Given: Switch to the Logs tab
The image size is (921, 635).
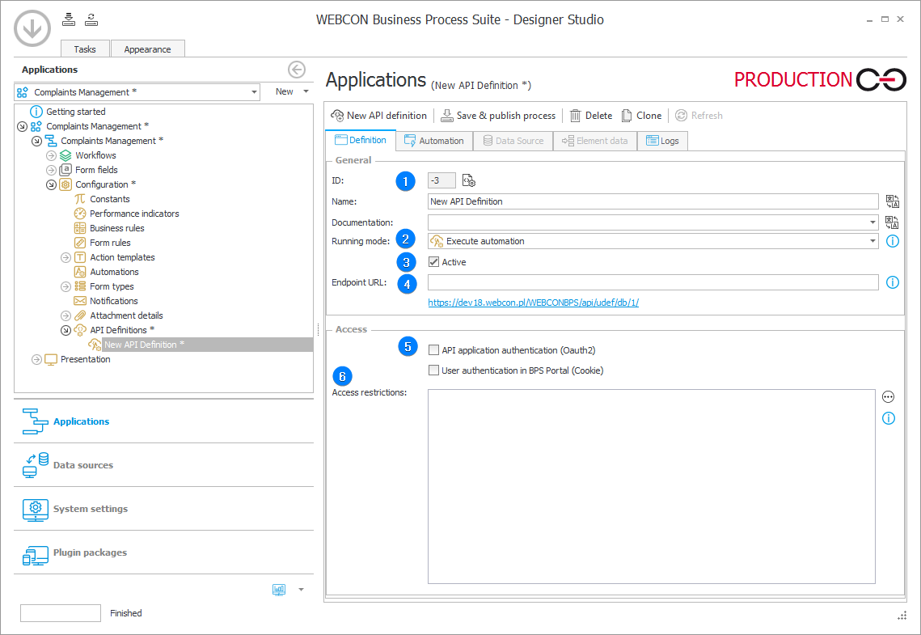Looking at the screenshot, I should tap(662, 141).
